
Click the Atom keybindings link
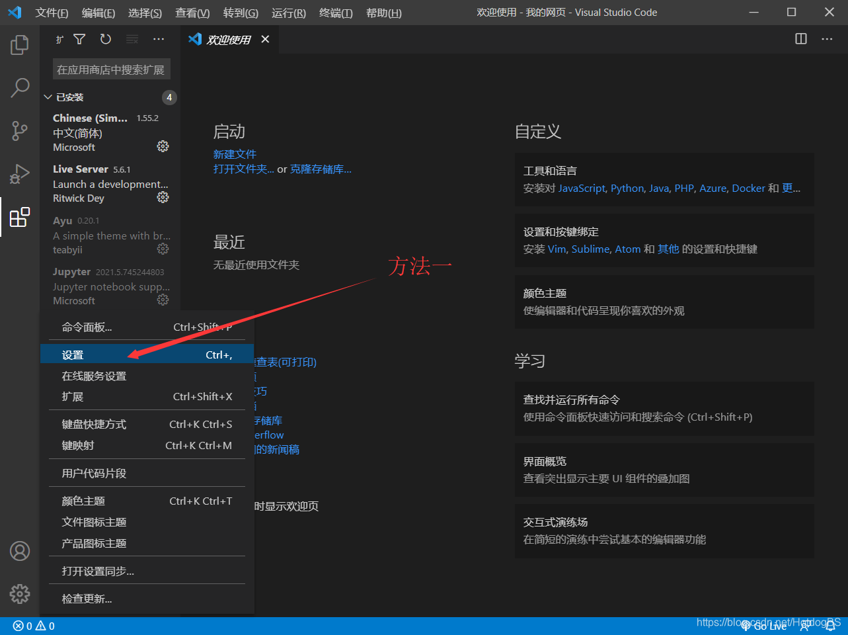(x=628, y=249)
